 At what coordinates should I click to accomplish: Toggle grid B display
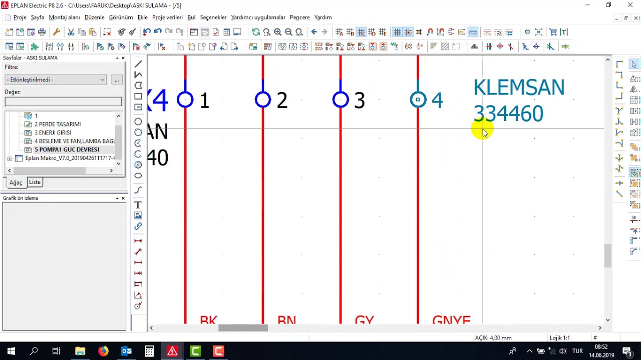[350, 32]
